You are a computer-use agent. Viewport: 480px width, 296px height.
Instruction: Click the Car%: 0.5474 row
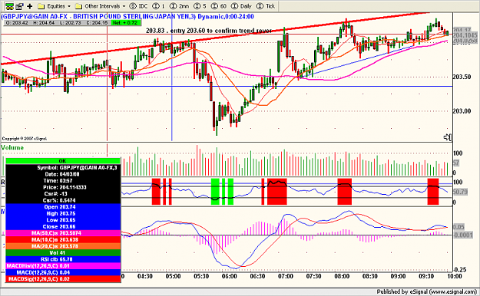click(63, 201)
